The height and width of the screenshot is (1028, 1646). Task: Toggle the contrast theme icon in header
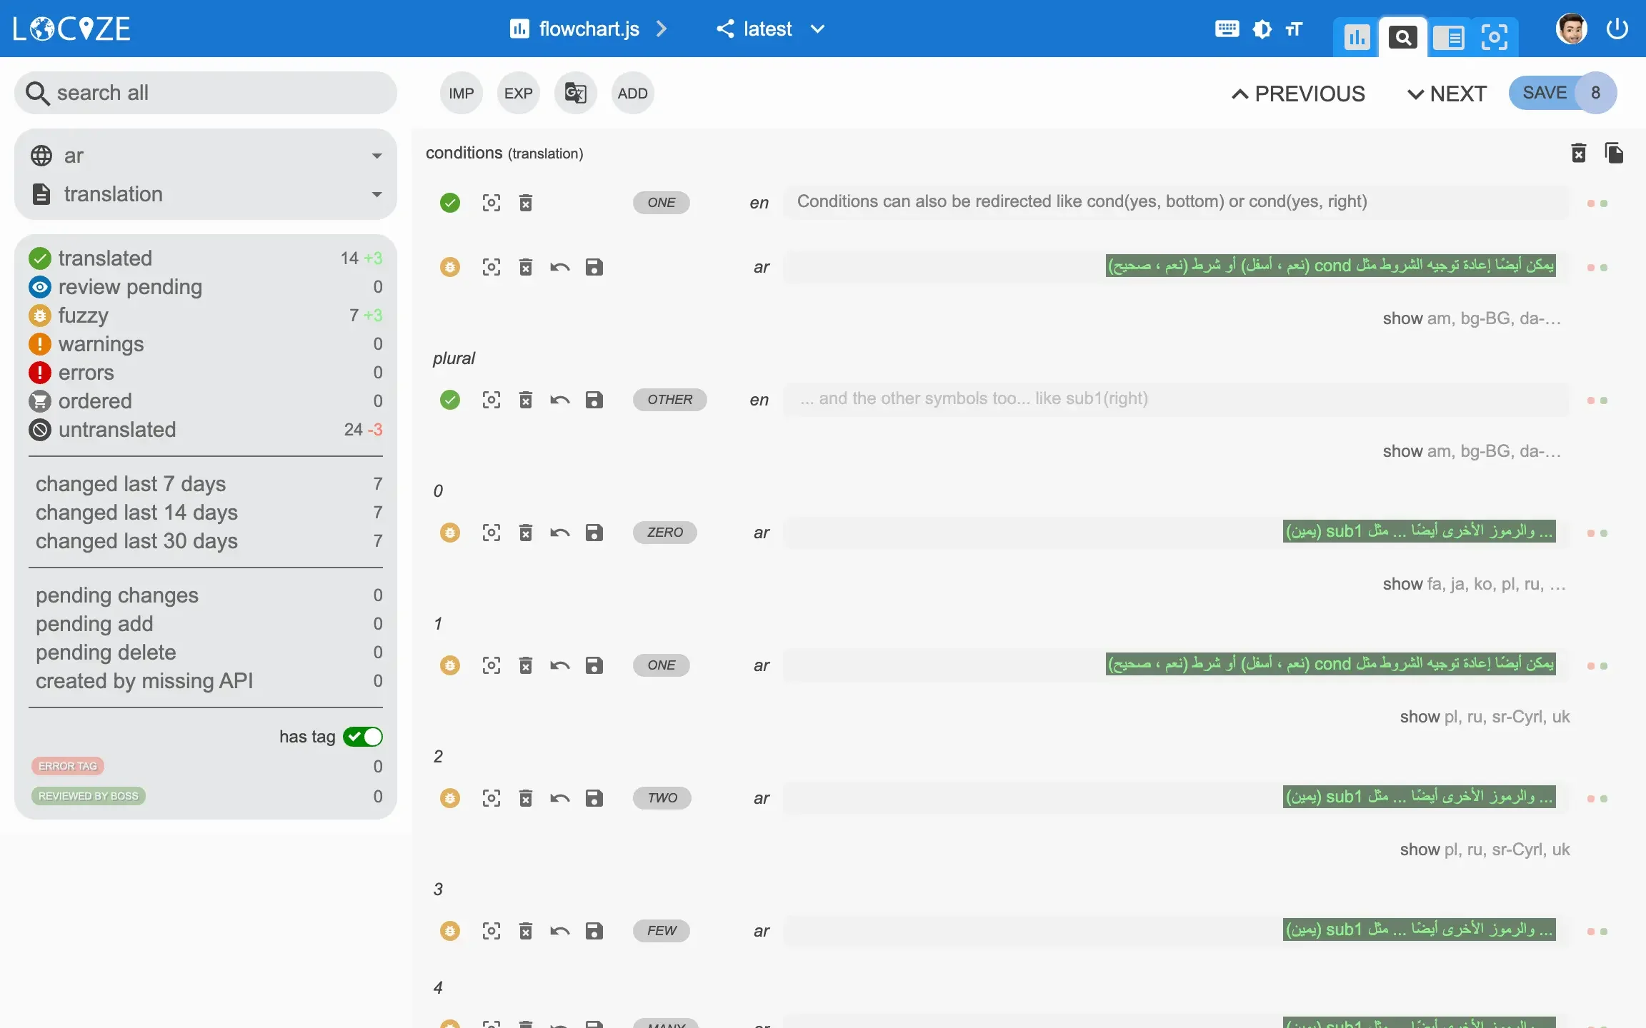click(x=1262, y=29)
